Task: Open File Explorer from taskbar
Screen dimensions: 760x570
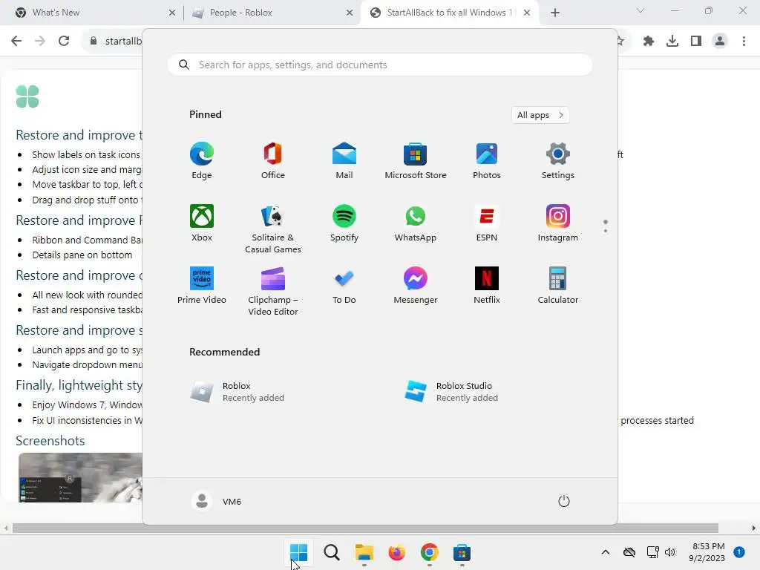Action: pos(364,552)
